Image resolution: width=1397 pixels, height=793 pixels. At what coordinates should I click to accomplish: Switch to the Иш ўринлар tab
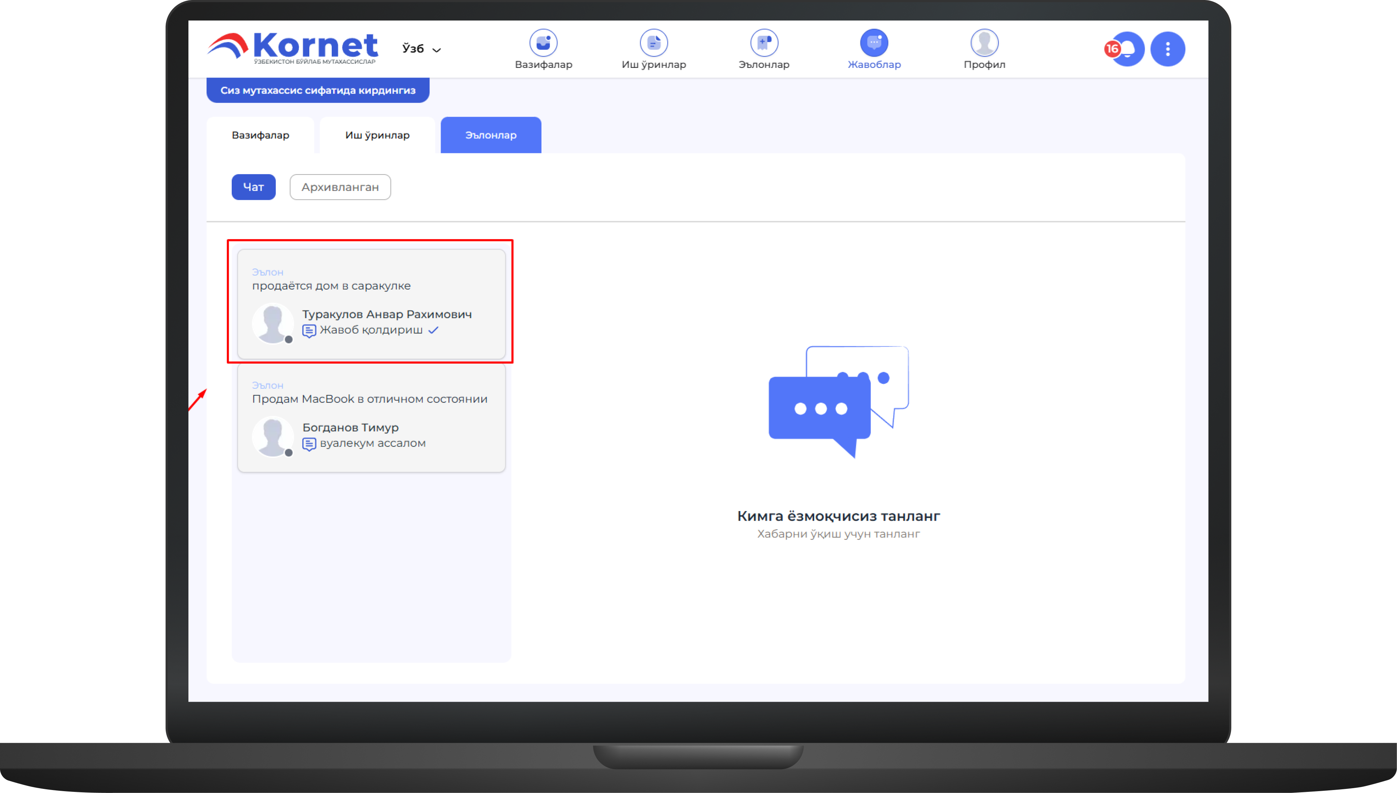[377, 135]
